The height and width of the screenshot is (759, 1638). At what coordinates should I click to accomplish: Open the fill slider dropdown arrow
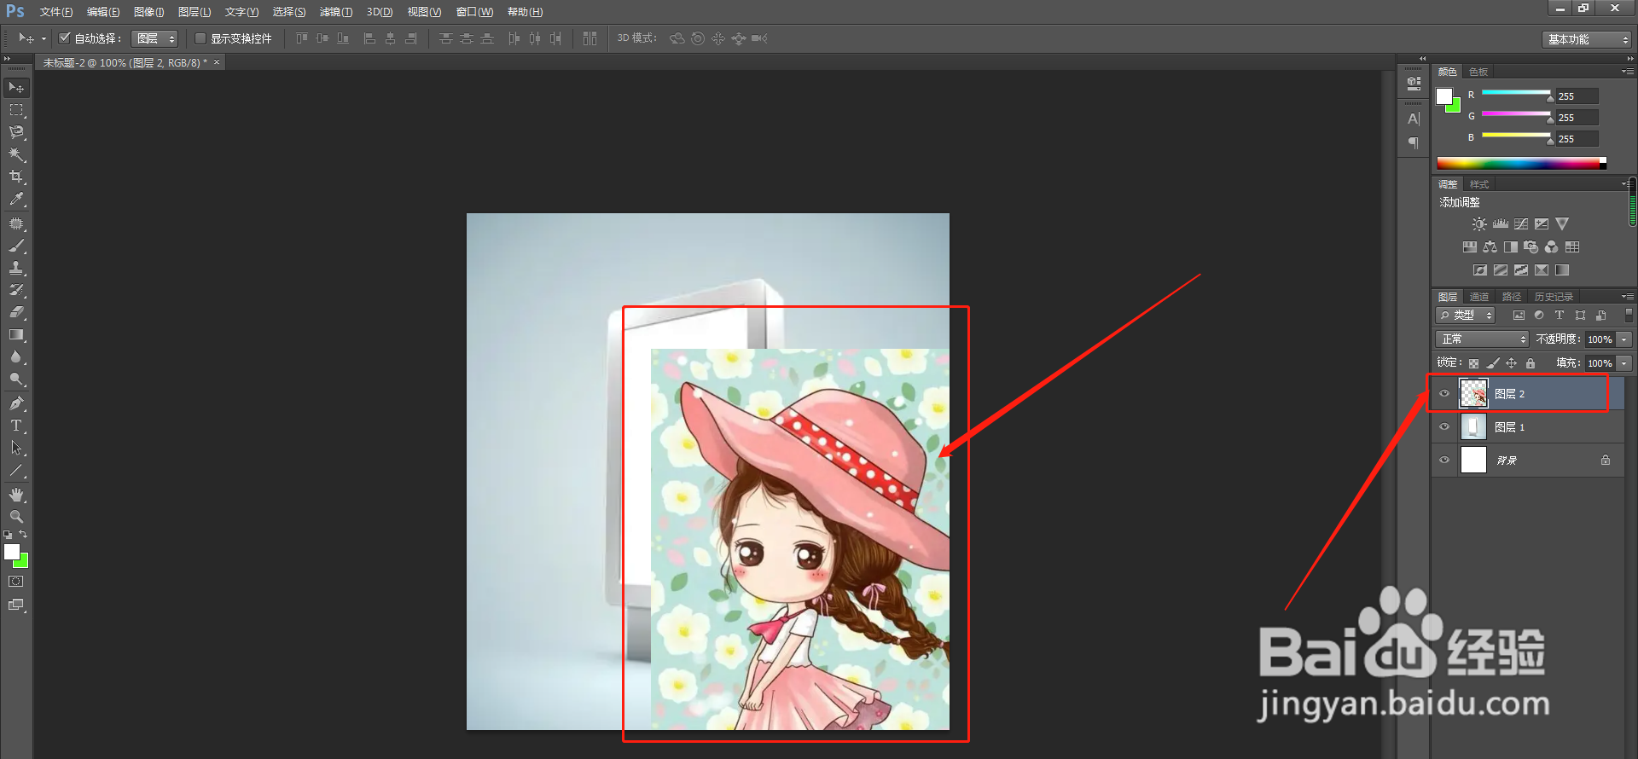(1624, 363)
